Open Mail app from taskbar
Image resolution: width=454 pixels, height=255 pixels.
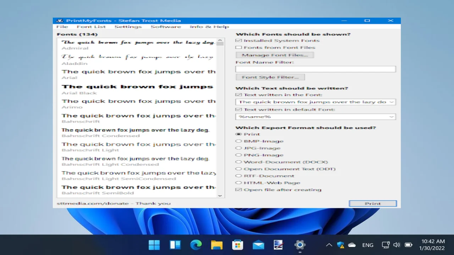click(258, 245)
